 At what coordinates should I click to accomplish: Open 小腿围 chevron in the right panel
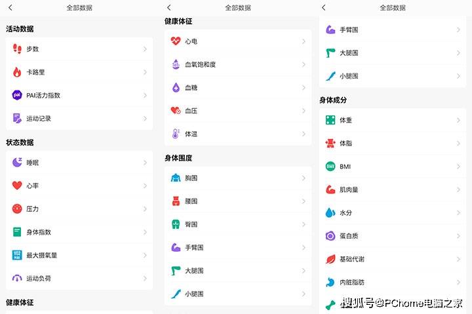point(458,76)
